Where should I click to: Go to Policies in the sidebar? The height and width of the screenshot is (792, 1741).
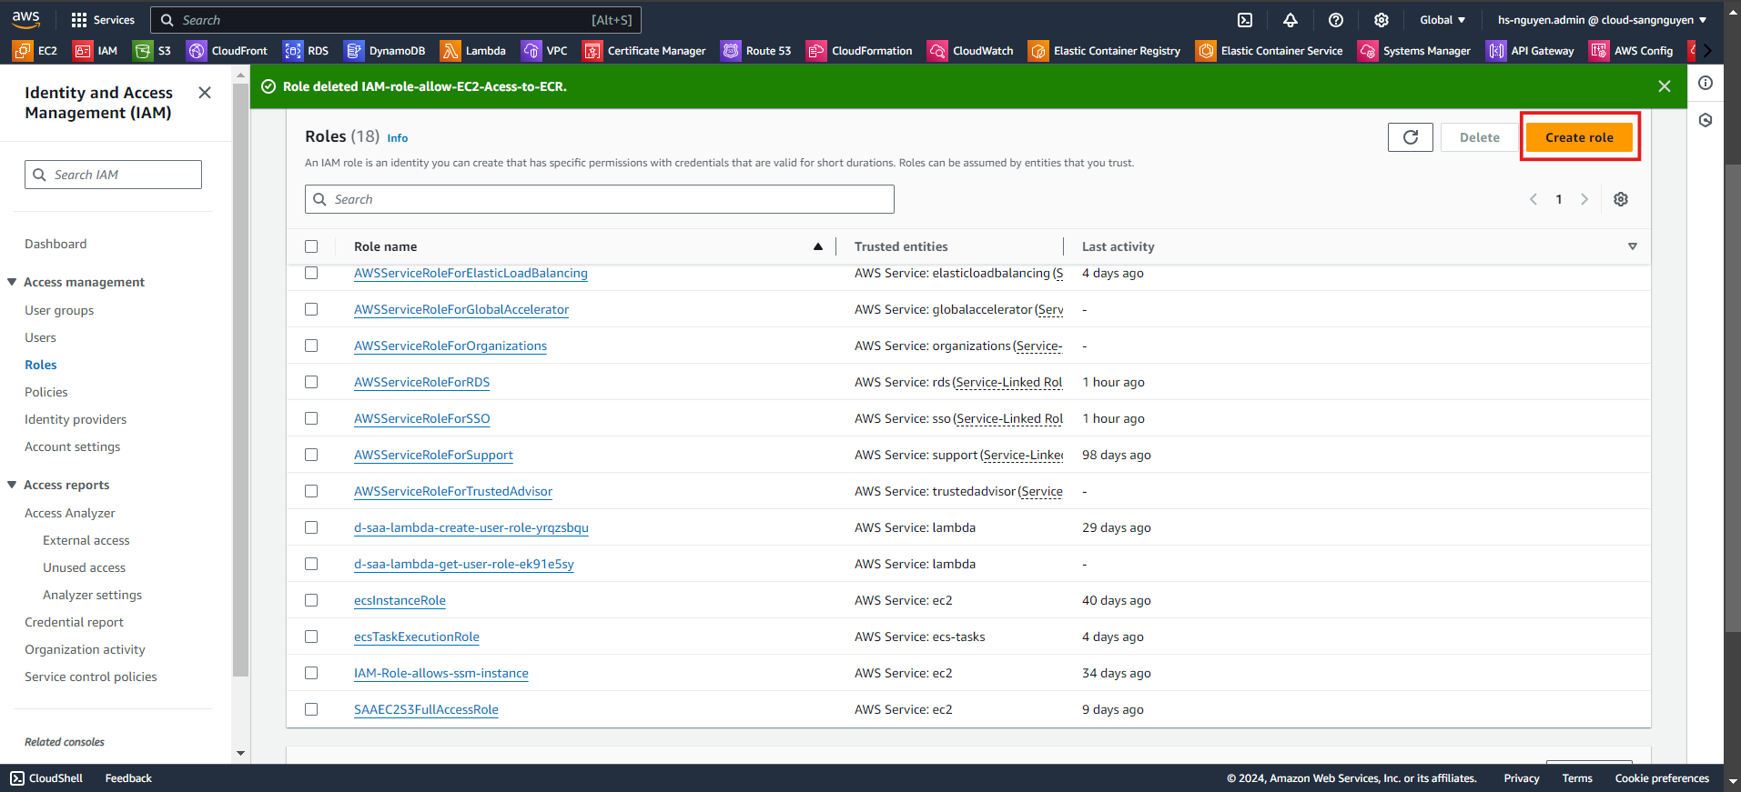(46, 392)
